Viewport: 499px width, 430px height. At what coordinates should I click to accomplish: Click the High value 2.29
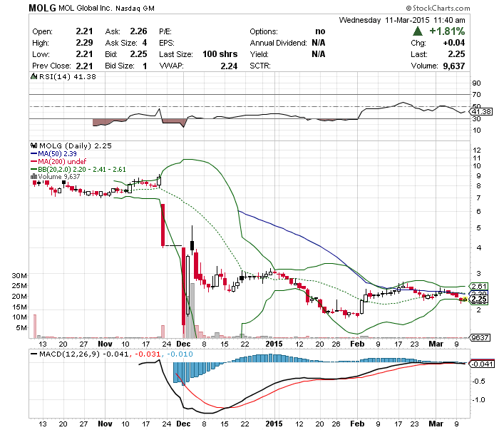[x=84, y=43]
